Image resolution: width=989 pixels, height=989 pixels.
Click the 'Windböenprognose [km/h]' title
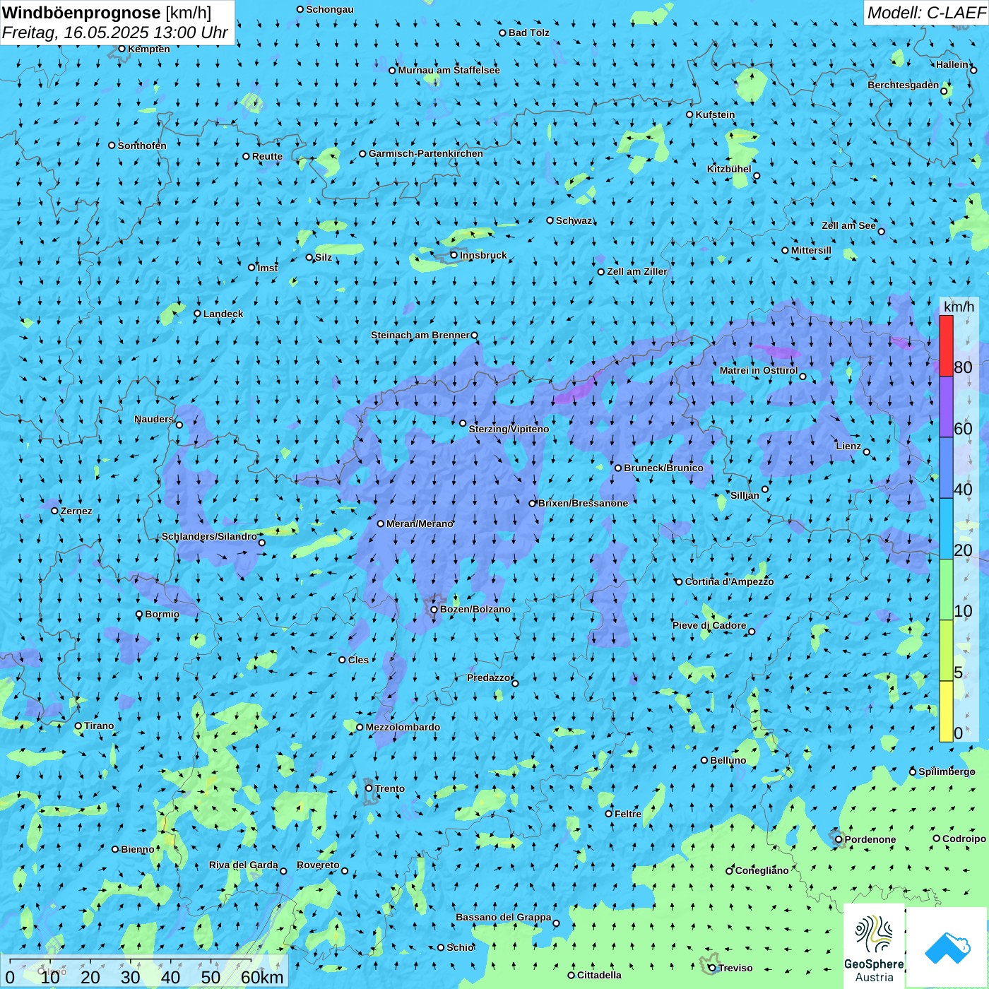point(107,13)
